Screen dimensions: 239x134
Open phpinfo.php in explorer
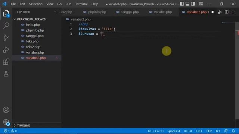[x=35, y=30]
